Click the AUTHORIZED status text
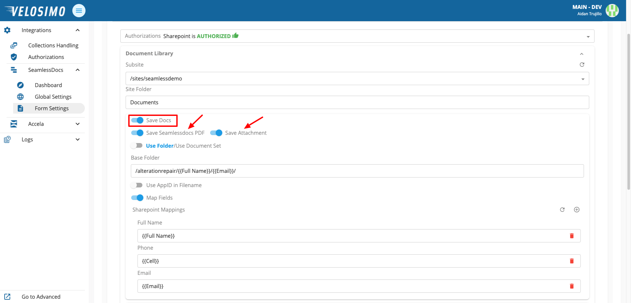This screenshot has width=631, height=303. click(x=214, y=36)
